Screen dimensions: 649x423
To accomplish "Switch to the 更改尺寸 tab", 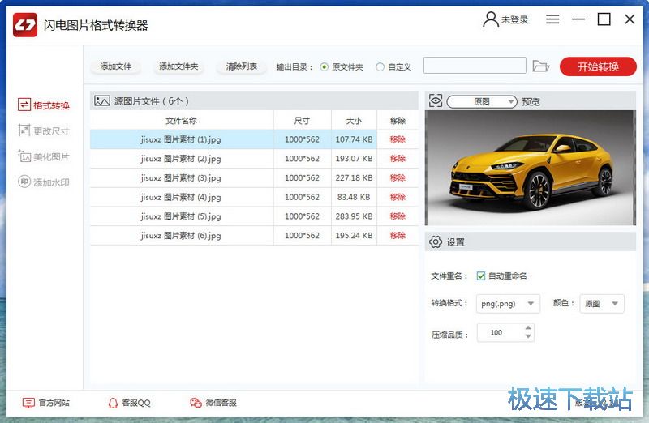I will pyautogui.click(x=44, y=130).
